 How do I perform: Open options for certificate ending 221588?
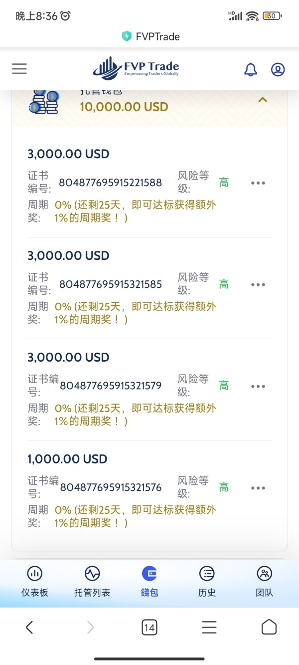point(258,183)
